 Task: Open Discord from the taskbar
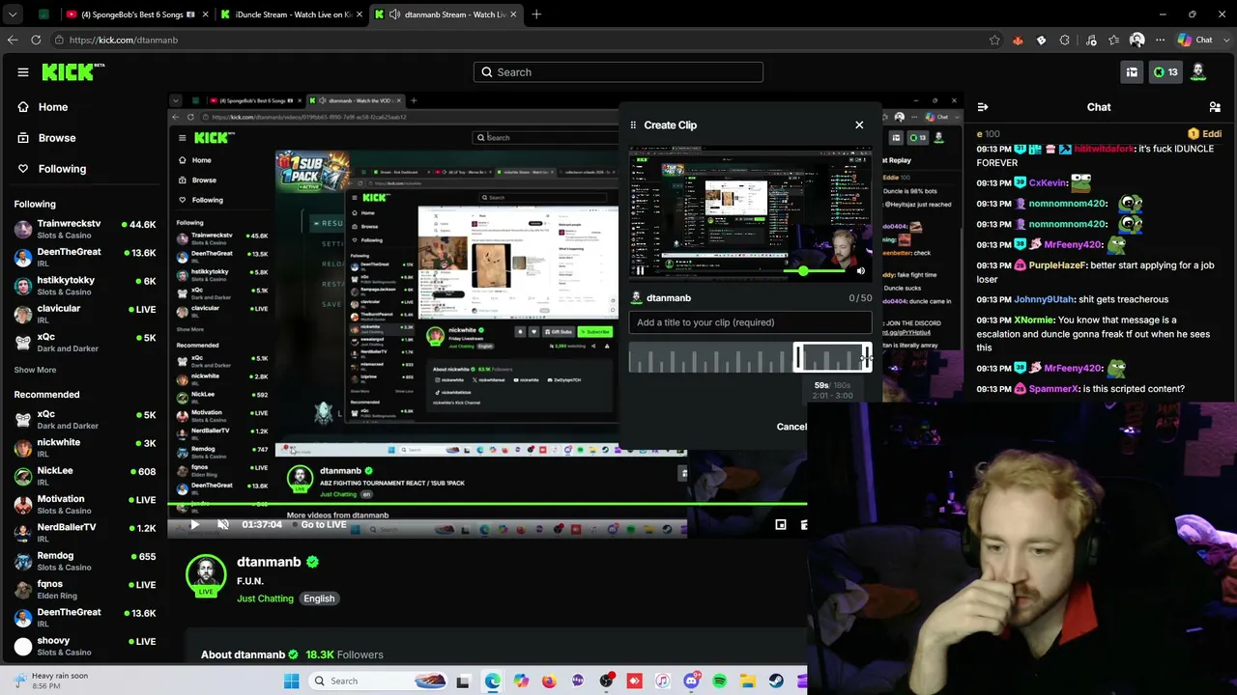692,681
